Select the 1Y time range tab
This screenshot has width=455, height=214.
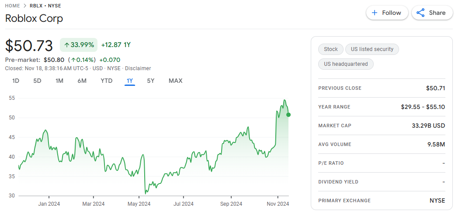click(x=130, y=81)
